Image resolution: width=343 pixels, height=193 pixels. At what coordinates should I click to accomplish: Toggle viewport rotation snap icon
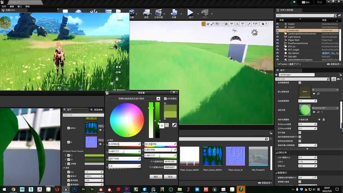[237, 24]
